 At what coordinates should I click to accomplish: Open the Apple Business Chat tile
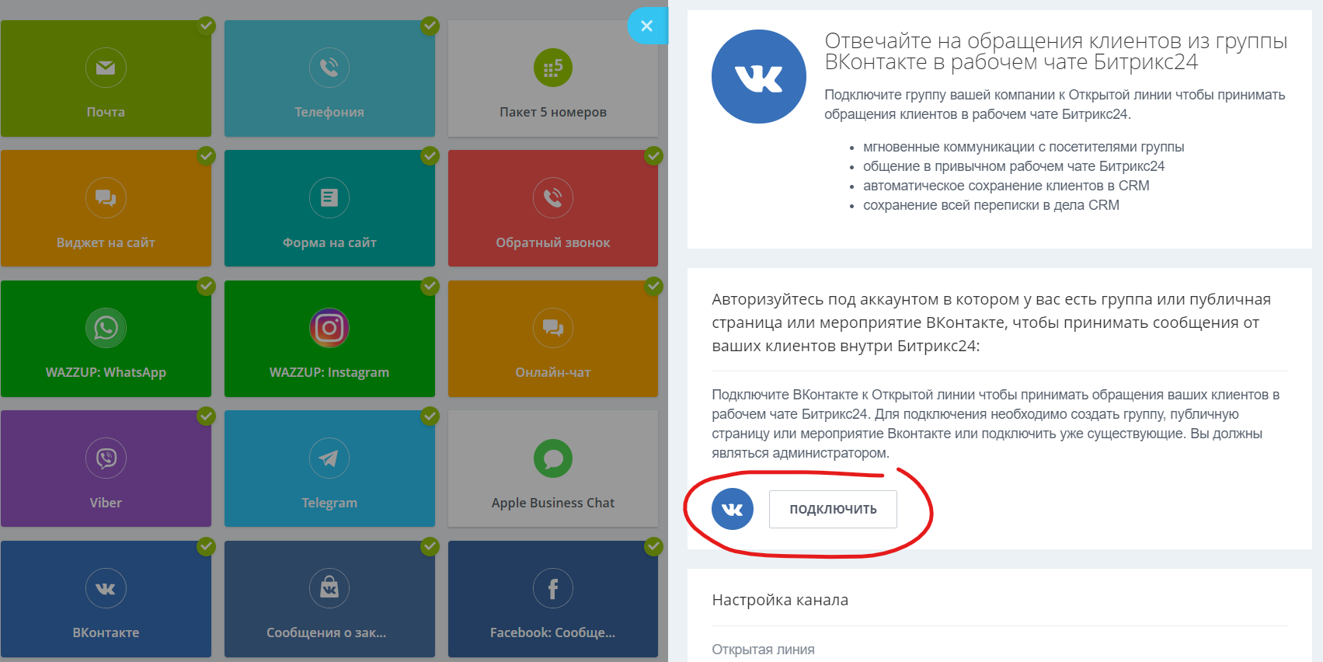[x=553, y=469]
